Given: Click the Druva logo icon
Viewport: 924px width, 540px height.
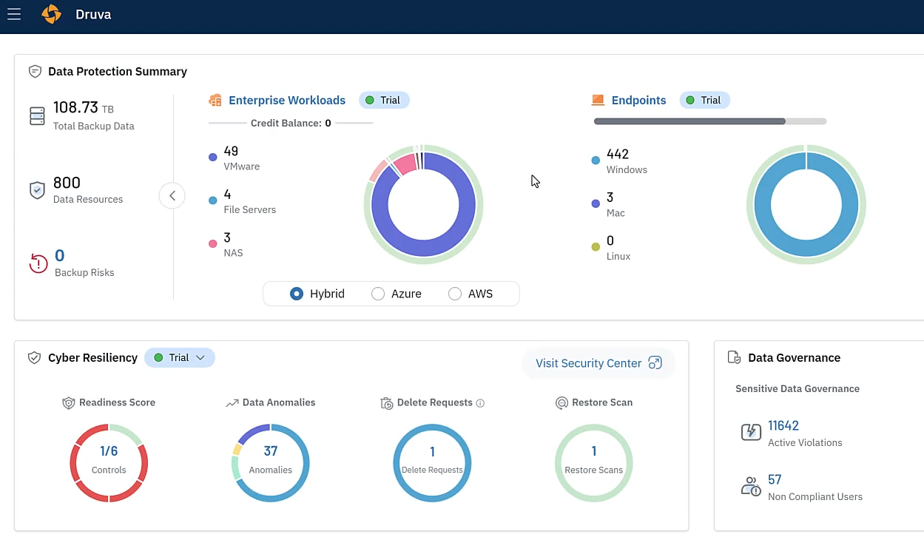Looking at the screenshot, I should coord(51,14).
